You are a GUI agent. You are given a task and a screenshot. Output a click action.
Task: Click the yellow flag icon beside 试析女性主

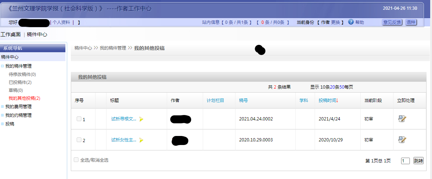point(141,140)
